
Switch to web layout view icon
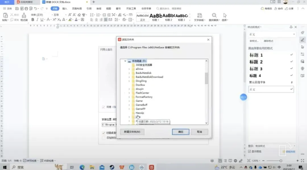[235, 161]
